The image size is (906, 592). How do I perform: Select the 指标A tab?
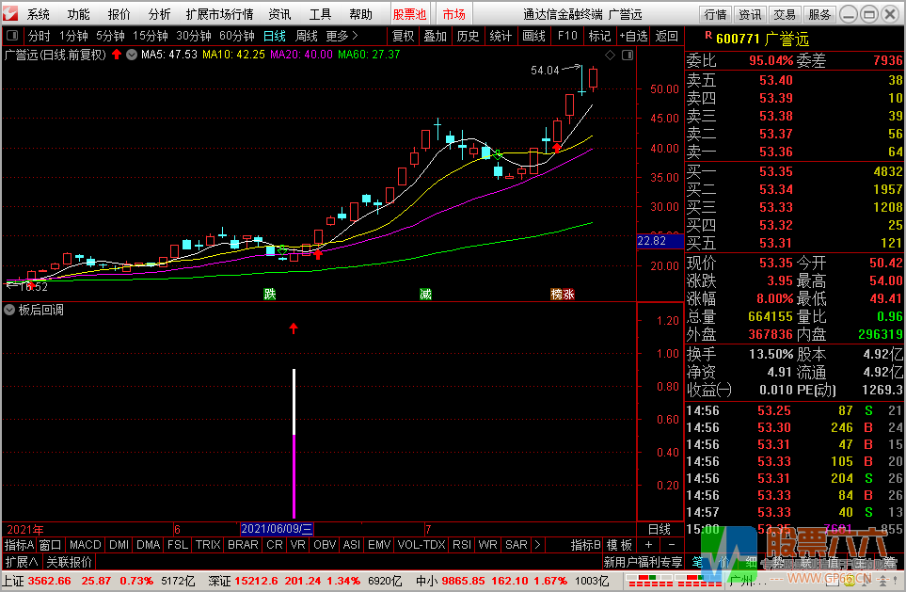pos(20,545)
